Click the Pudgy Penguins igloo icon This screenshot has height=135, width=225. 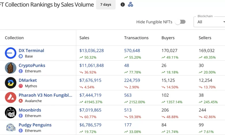click(11, 128)
